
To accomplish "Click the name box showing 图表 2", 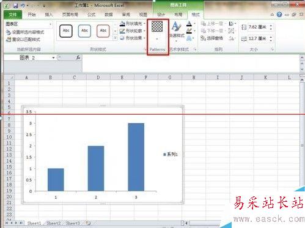I will click(28, 58).
